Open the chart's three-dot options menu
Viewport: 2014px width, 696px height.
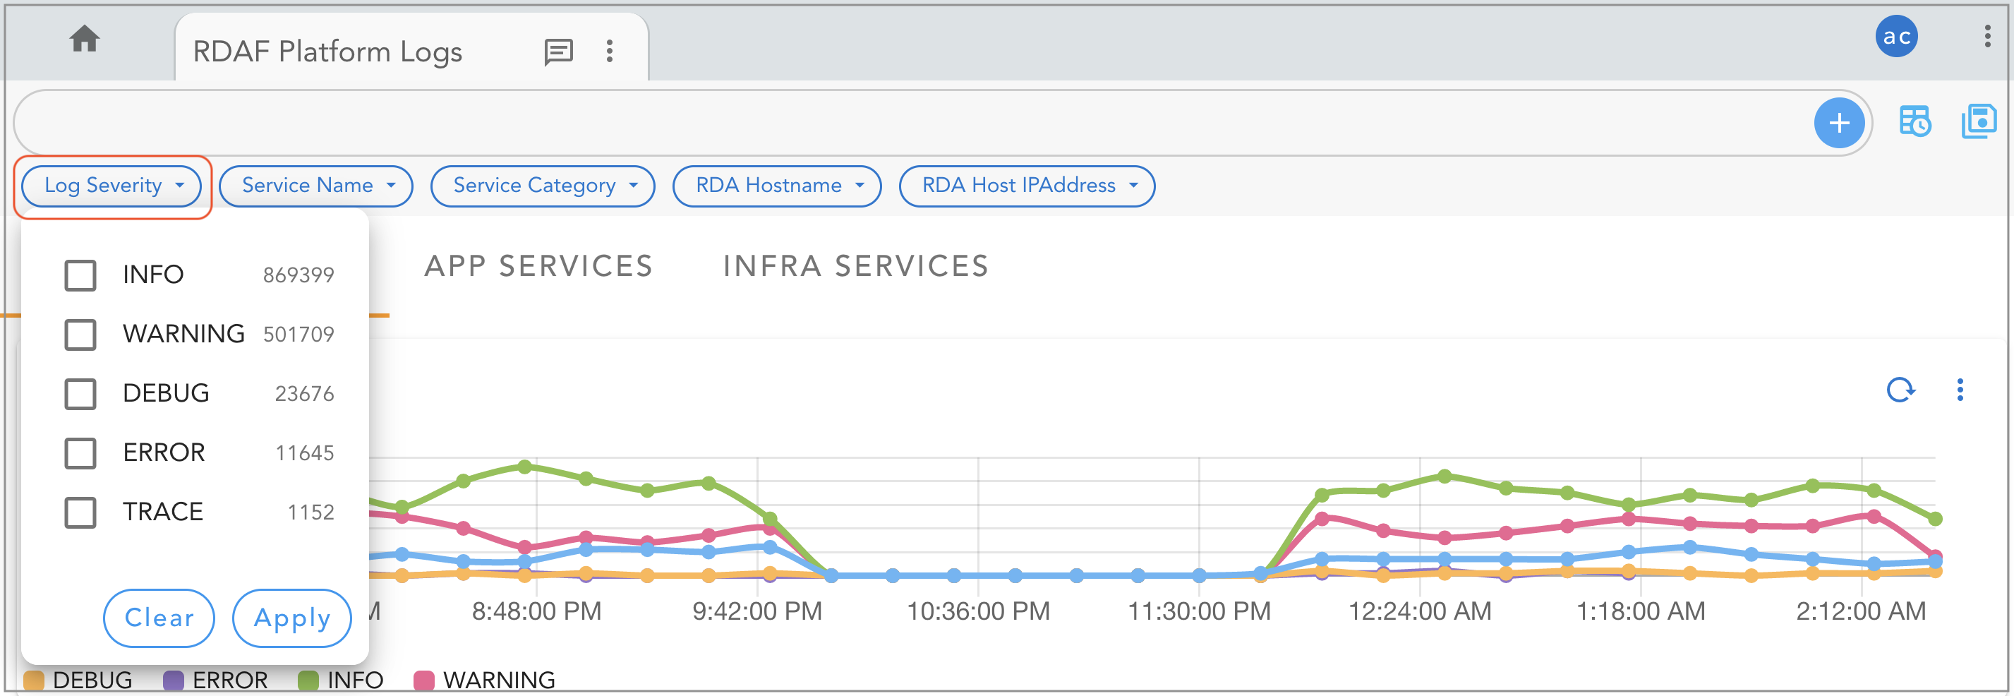[x=1959, y=390]
